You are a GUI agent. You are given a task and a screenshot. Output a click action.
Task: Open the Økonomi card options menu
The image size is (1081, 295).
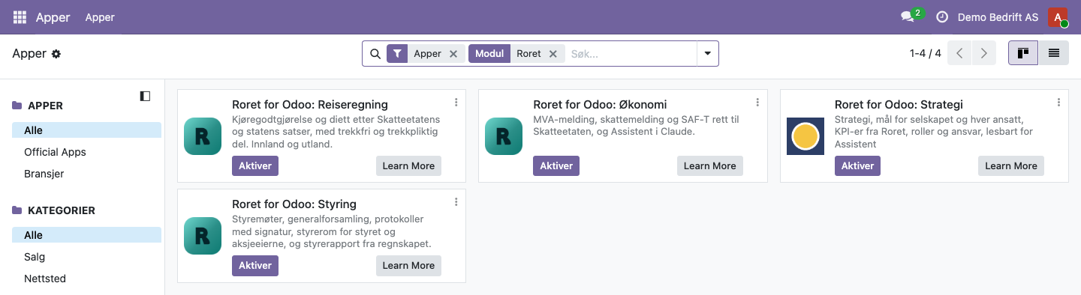coord(757,103)
